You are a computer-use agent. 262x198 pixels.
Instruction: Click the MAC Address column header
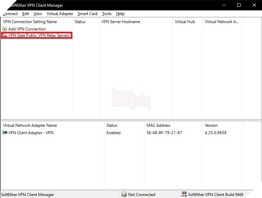point(173,125)
